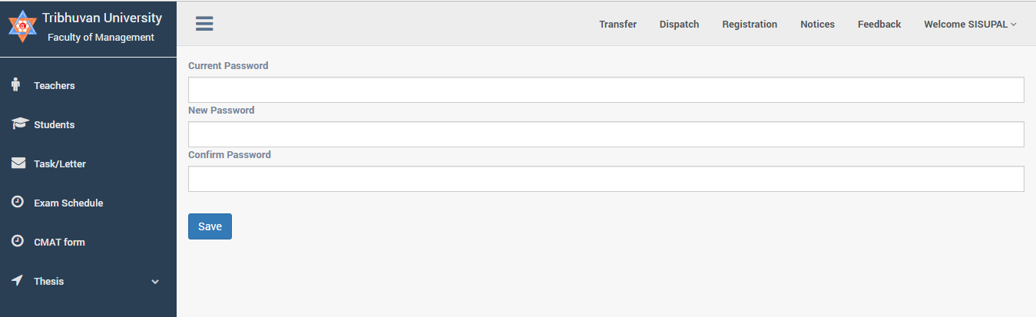View Notices in the top bar
1036x317 pixels.
[x=817, y=25]
